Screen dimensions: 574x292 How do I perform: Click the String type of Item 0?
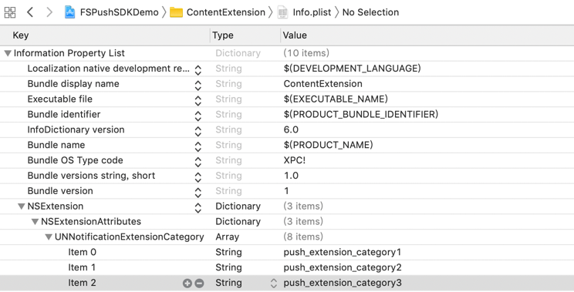pyautogui.click(x=228, y=253)
